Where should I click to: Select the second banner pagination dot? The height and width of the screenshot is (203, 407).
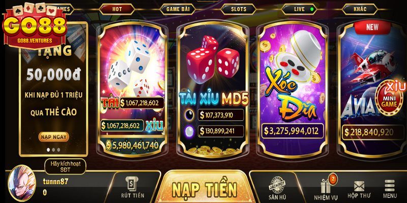coord(53,150)
